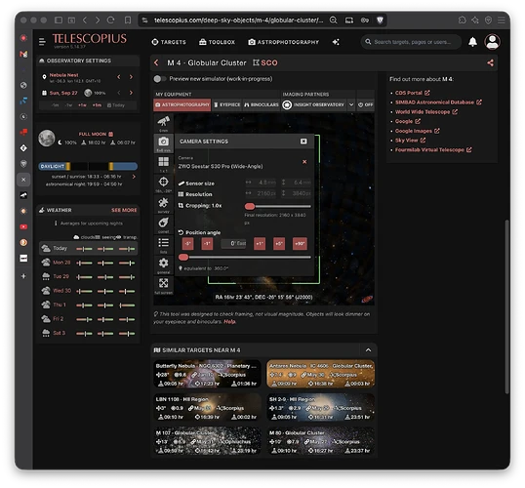Image resolution: width=525 pixels, height=488 pixels.
Task: Turn the imaging partners OFF toggle
Action: [365, 104]
